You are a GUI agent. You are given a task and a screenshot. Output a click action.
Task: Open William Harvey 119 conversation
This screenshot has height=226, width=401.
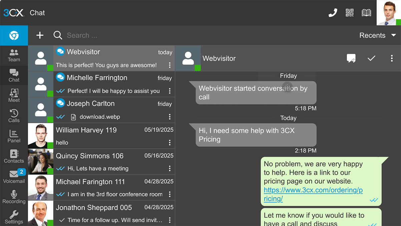pyautogui.click(x=101, y=136)
